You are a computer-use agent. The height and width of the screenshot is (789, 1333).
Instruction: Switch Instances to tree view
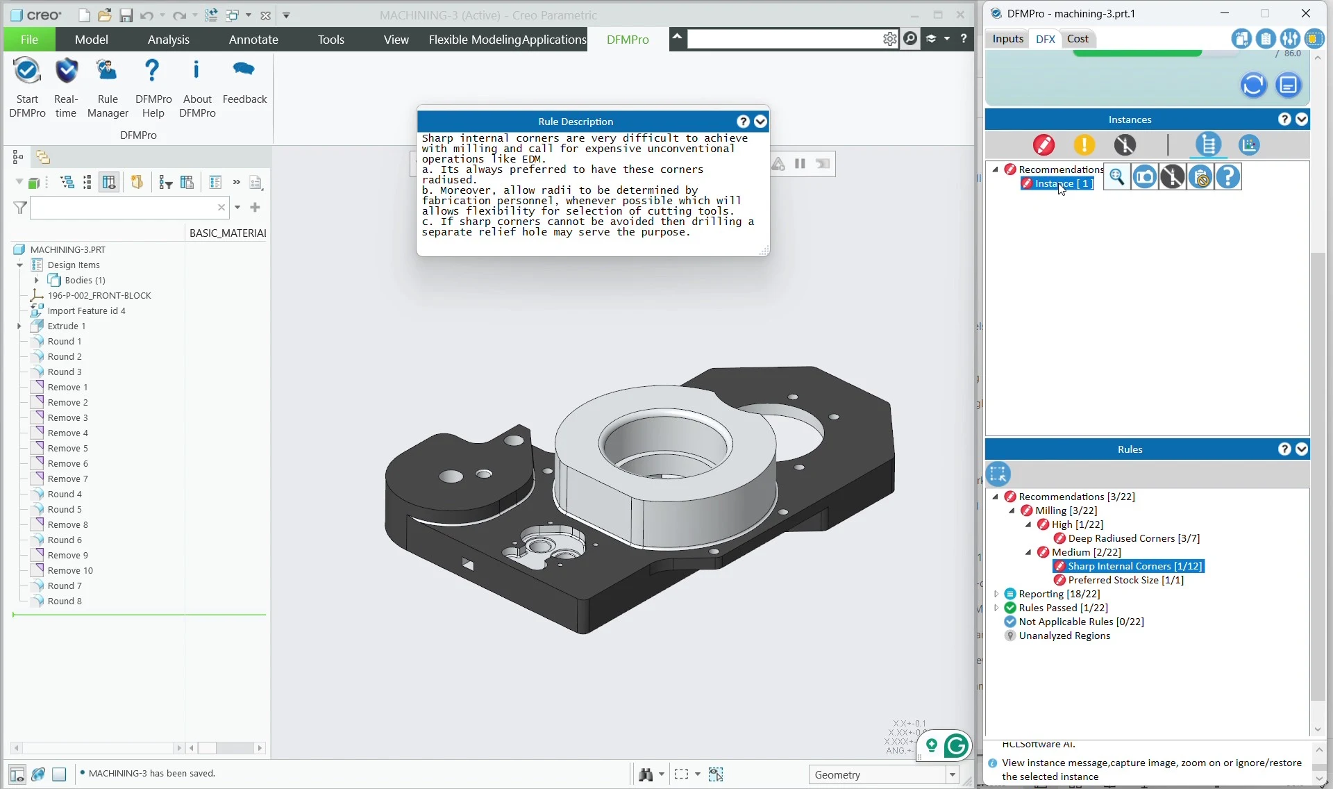[x=1209, y=145]
